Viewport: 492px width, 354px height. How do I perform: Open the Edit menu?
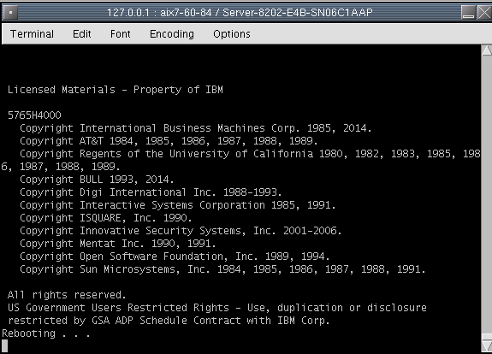pyautogui.click(x=82, y=34)
